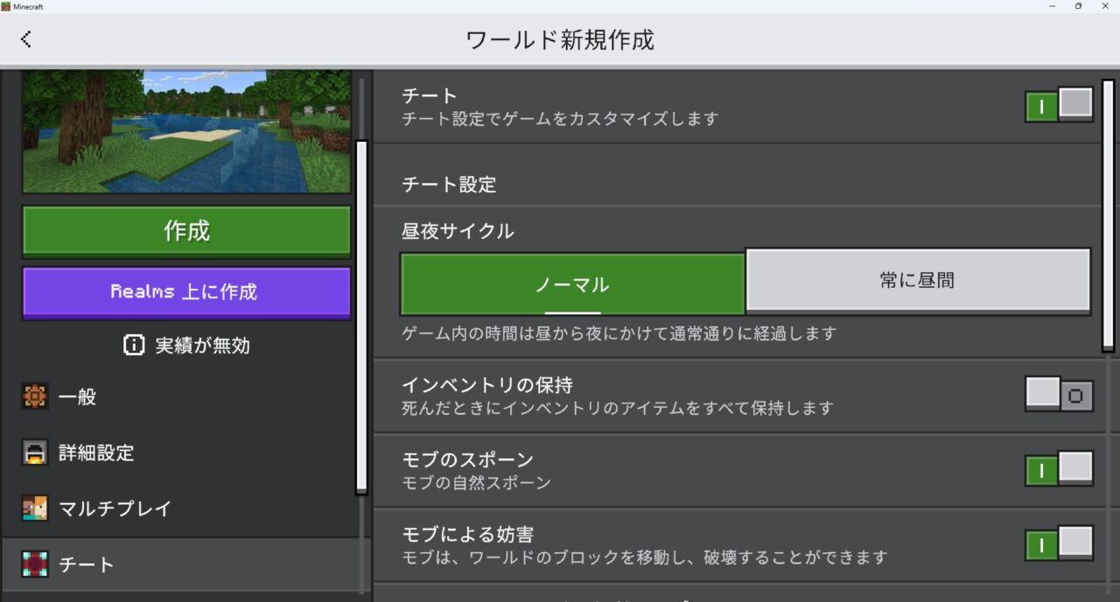The width and height of the screenshot is (1120, 602).
Task: Select the ノーマル day cycle option
Action: (x=572, y=283)
